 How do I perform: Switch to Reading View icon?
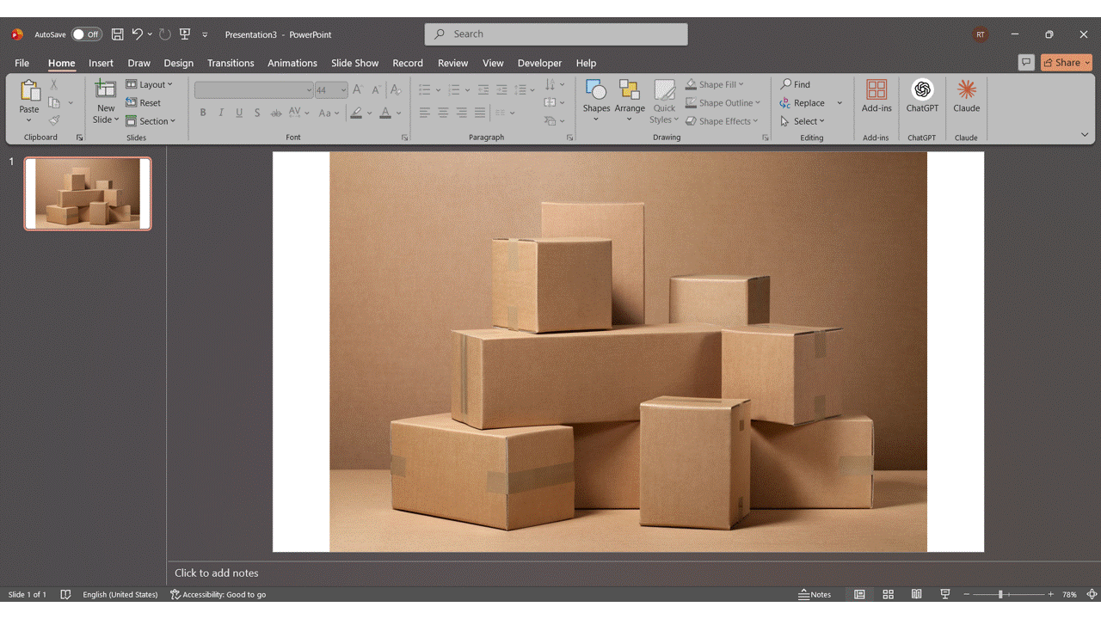click(x=916, y=594)
